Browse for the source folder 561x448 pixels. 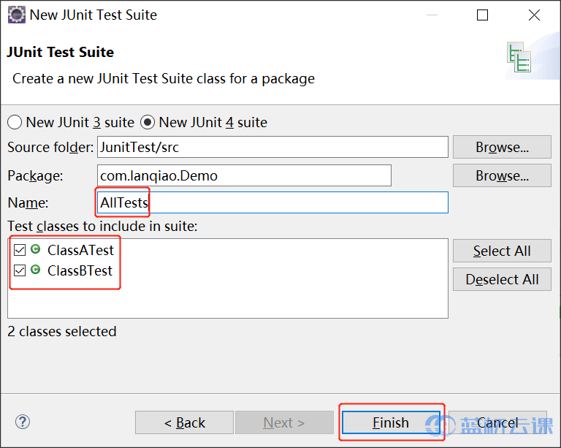click(x=502, y=147)
